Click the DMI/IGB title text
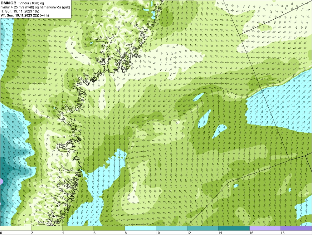Screen dimensions: 312x235 click(x=8, y=3)
